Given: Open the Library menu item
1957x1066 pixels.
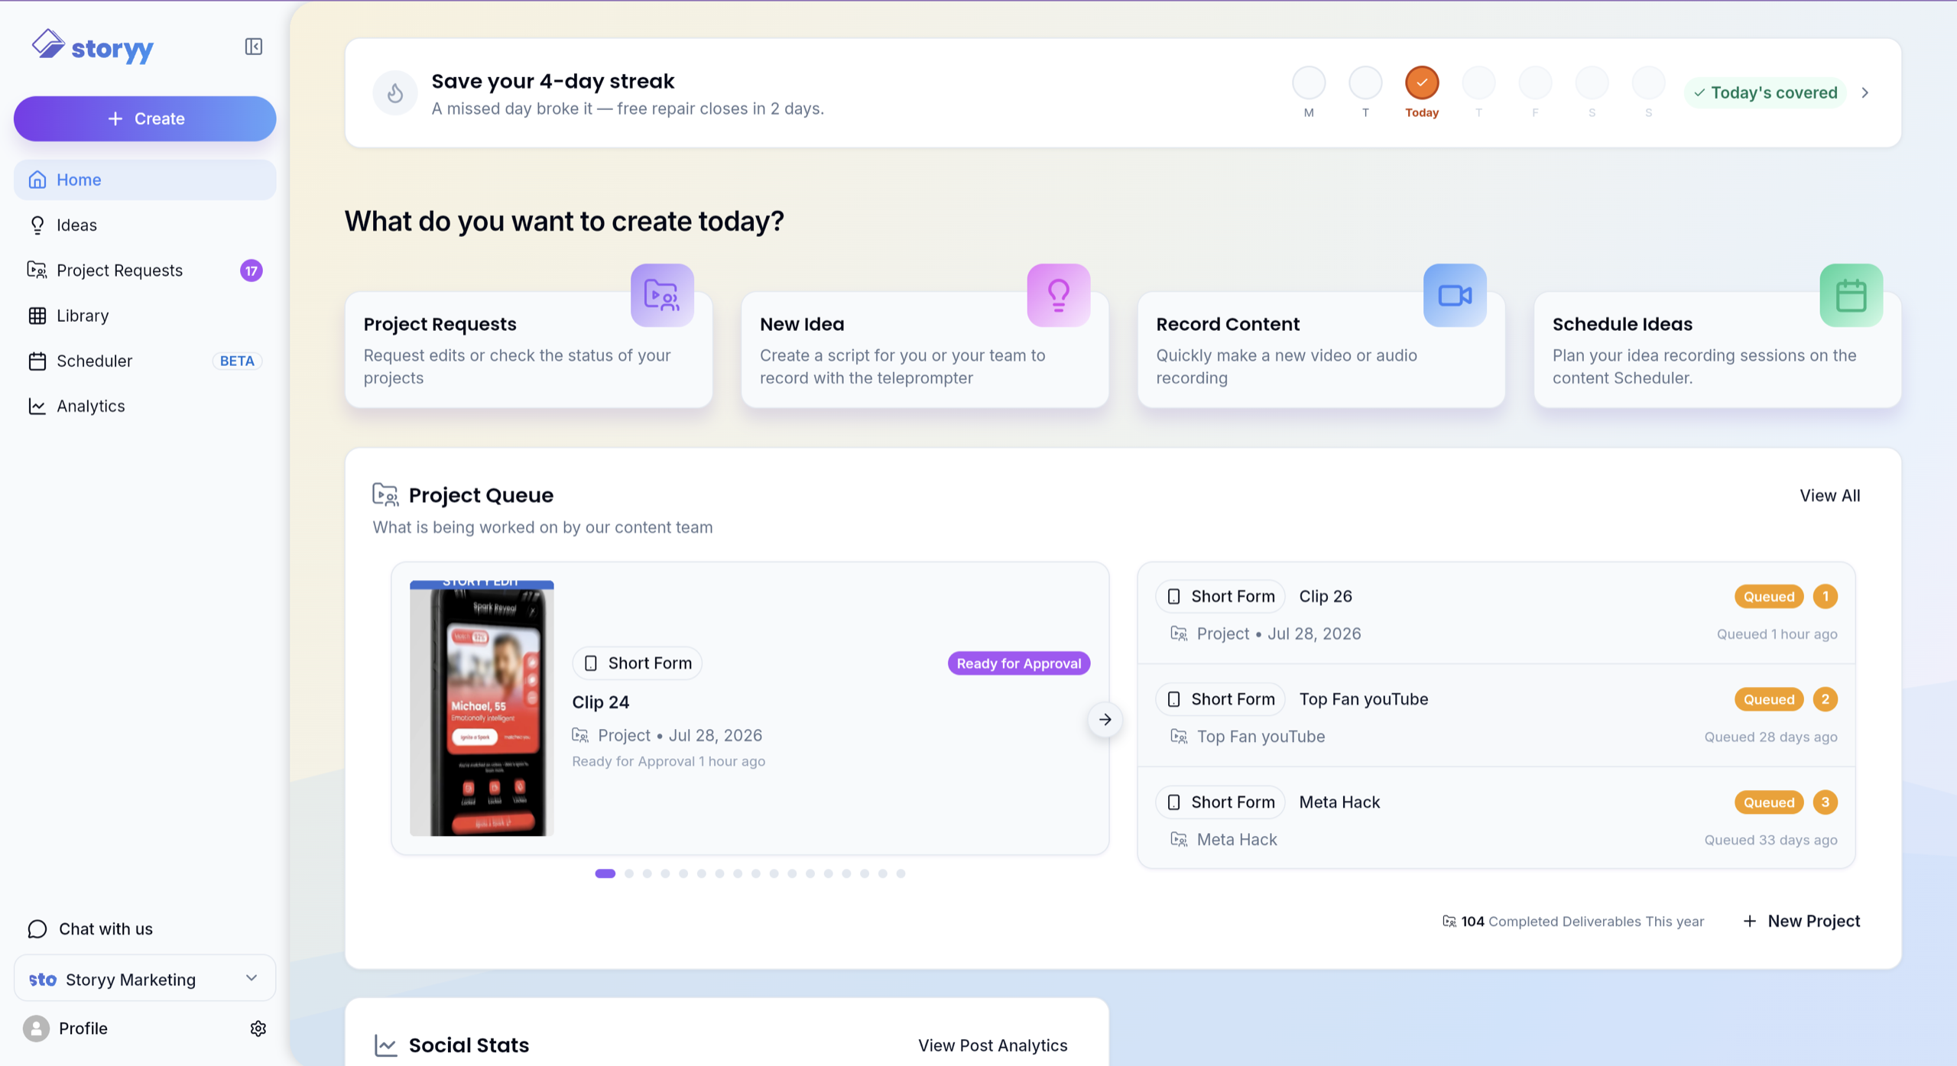Looking at the screenshot, I should (x=144, y=316).
